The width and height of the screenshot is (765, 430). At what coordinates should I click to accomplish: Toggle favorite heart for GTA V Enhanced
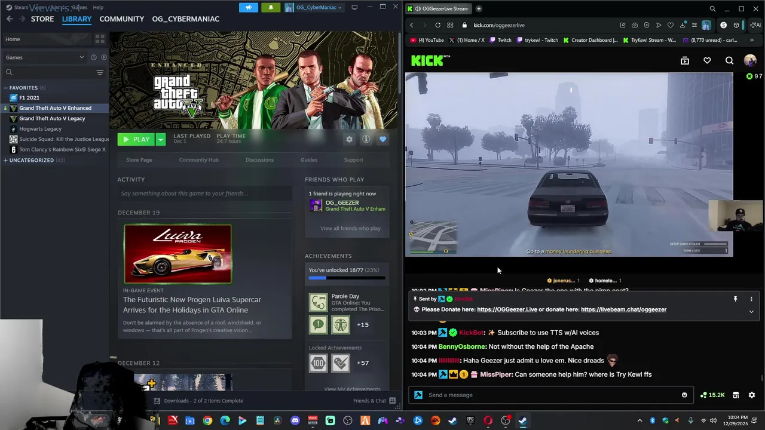click(x=383, y=139)
